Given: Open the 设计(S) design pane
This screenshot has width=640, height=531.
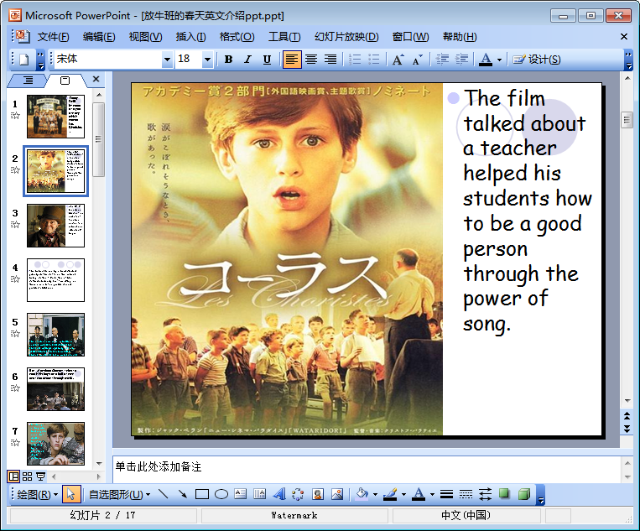Looking at the screenshot, I should tap(536, 60).
